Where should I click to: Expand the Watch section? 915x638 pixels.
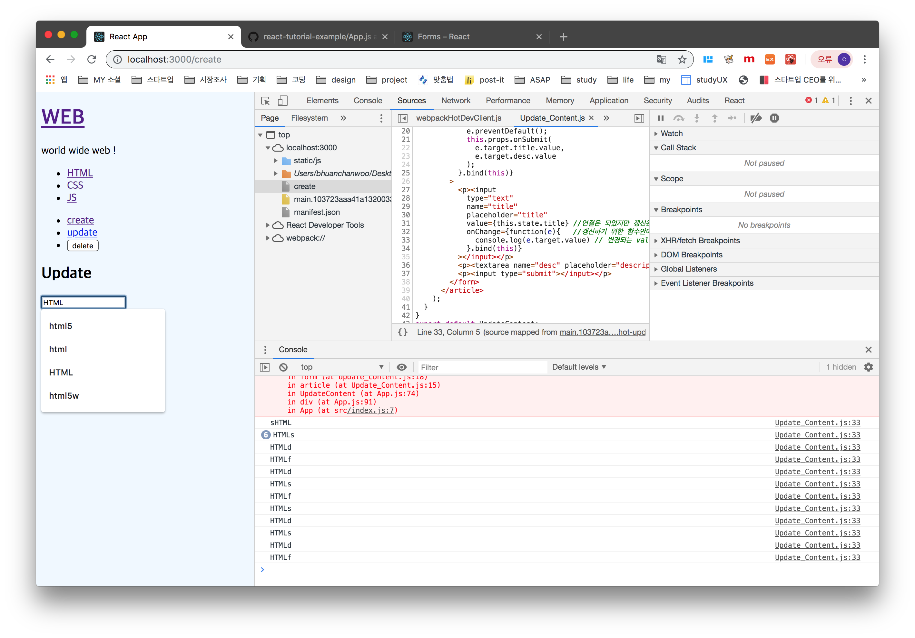pyautogui.click(x=671, y=134)
